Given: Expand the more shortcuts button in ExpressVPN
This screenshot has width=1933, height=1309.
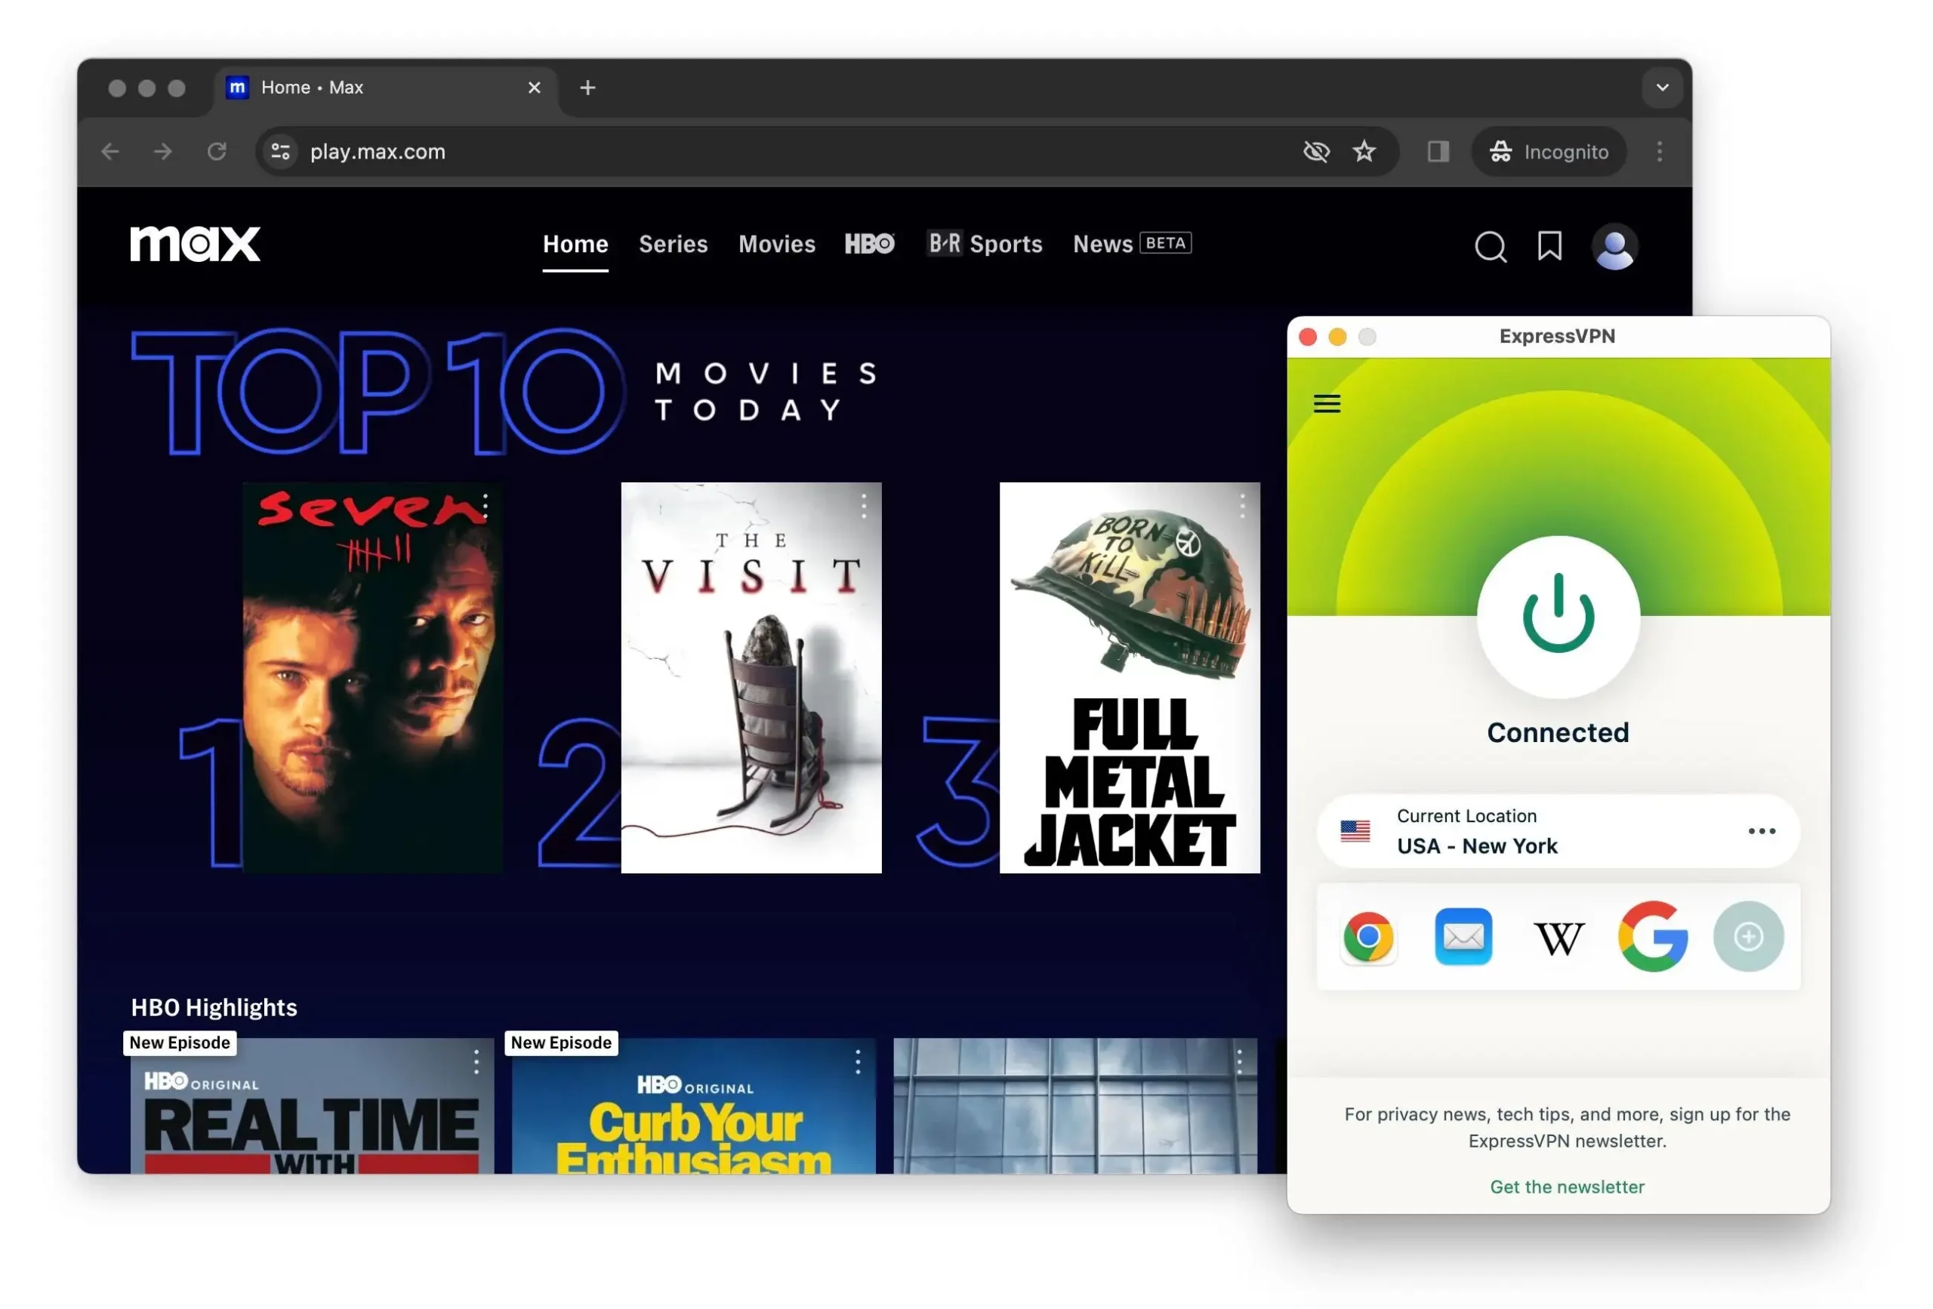Looking at the screenshot, I should tap(1749, 937).
